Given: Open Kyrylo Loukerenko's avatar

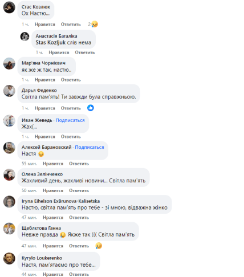Looking at the screenshot, I should [9, 258].
